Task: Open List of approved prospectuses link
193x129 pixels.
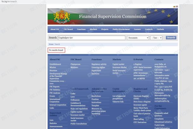Action: [x=119, y=97]
